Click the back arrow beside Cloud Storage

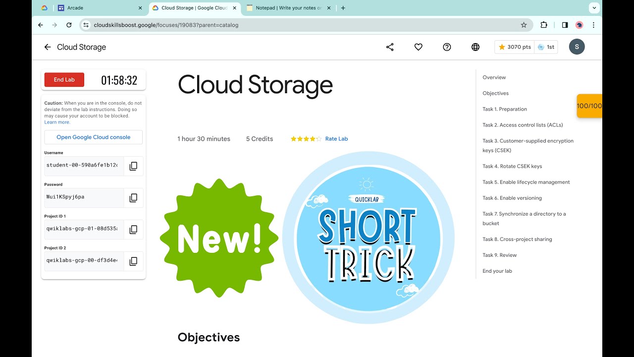(x=48, y=47)
